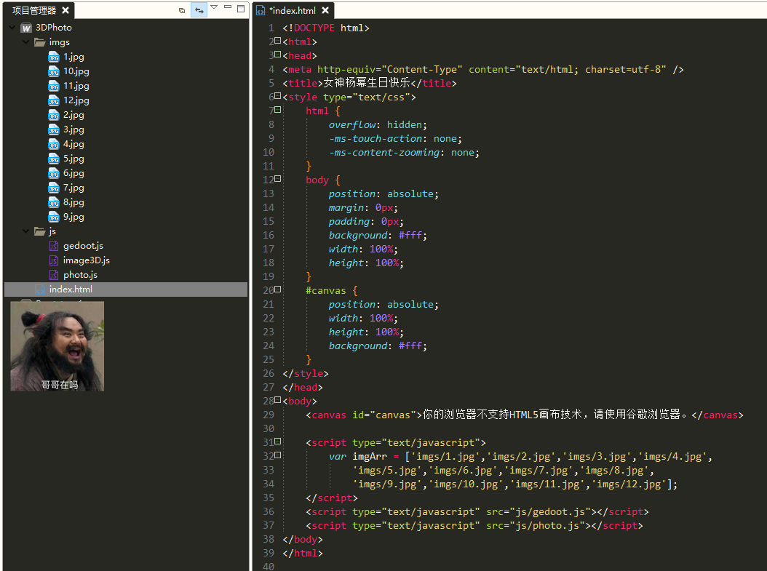Fold the script block on line 31
Image resolution: width=767 pixels, height=571 pixels.
(x=278, y=442)
